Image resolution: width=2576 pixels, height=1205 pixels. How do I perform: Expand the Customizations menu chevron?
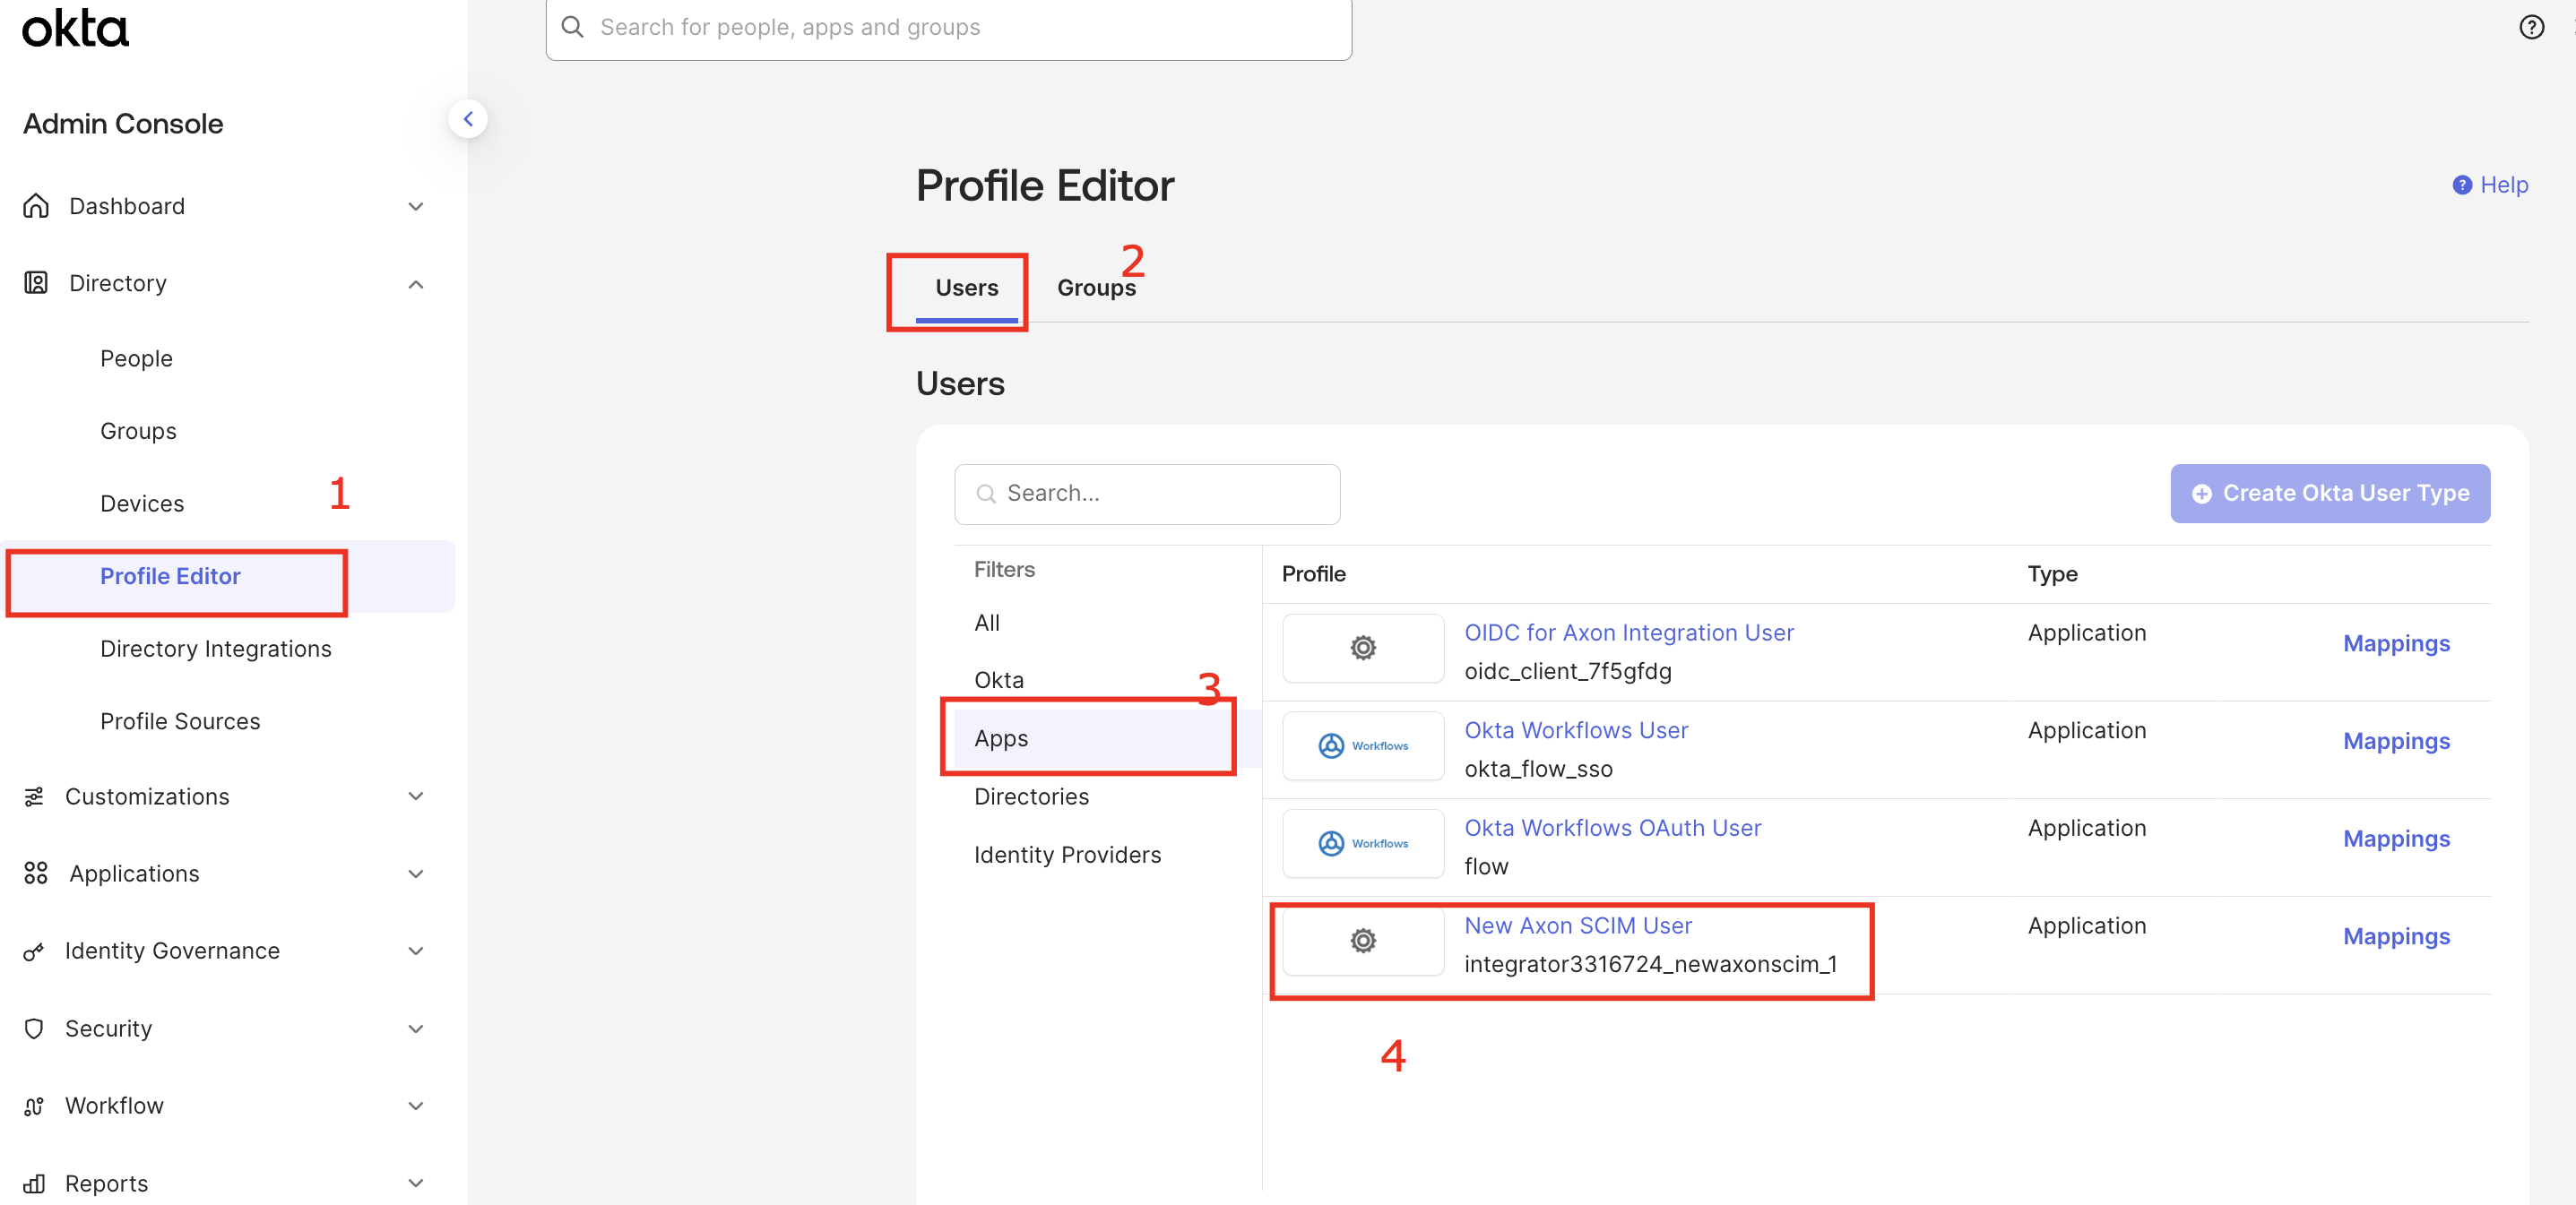(x=416, y=796)
